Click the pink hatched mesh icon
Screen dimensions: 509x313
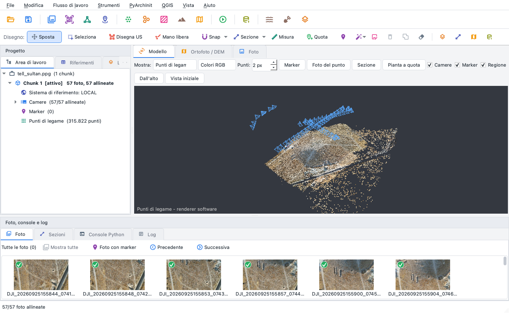click(164, 20)
